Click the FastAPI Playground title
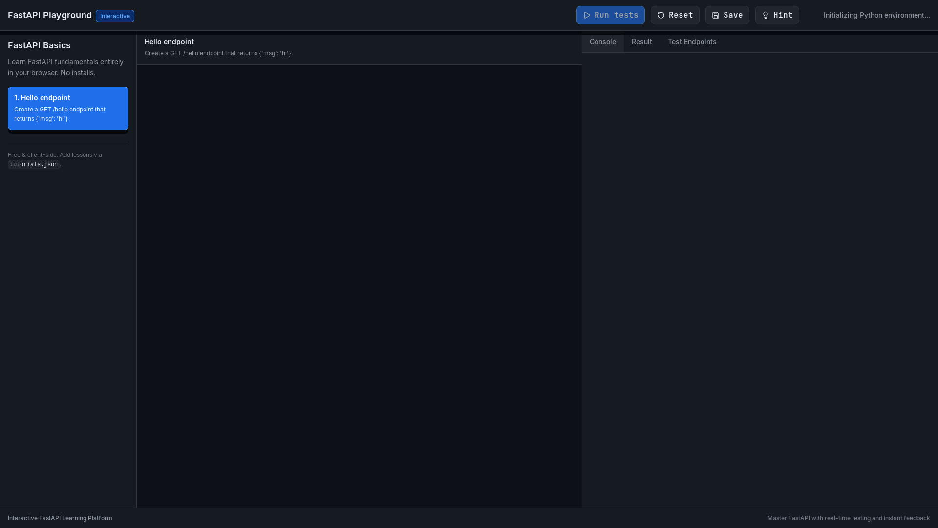Viewport: 938px width, 528px height. pyautogui.click(x=50, y=15)
